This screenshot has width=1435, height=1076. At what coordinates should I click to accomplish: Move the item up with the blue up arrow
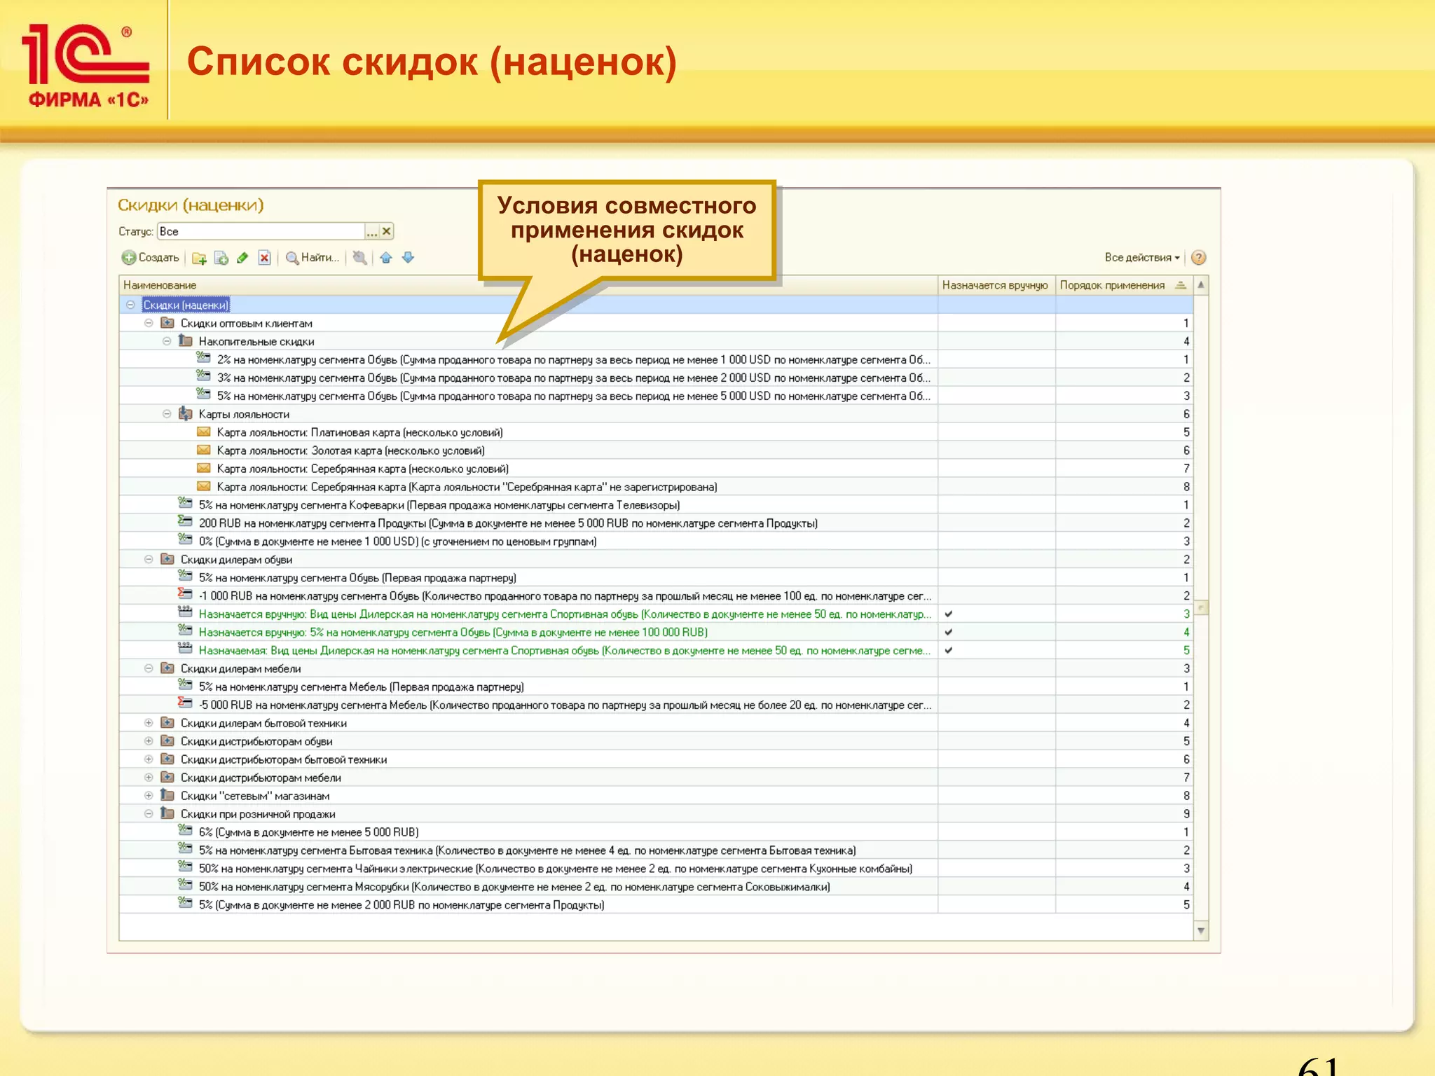[x=385, y=258]
